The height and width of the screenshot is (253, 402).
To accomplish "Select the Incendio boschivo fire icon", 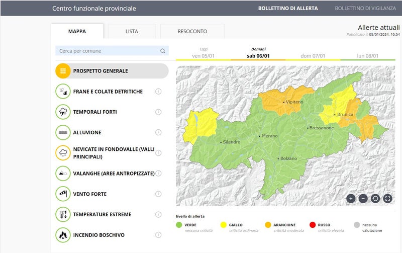I will coord(63,235).
